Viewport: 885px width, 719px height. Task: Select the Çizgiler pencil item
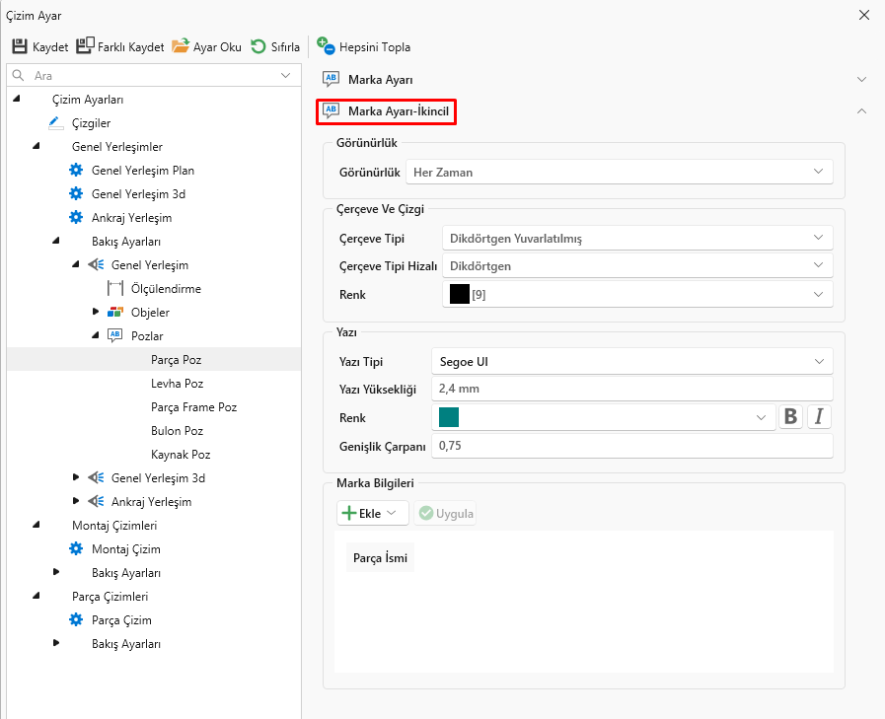click(x=55, y=123)
